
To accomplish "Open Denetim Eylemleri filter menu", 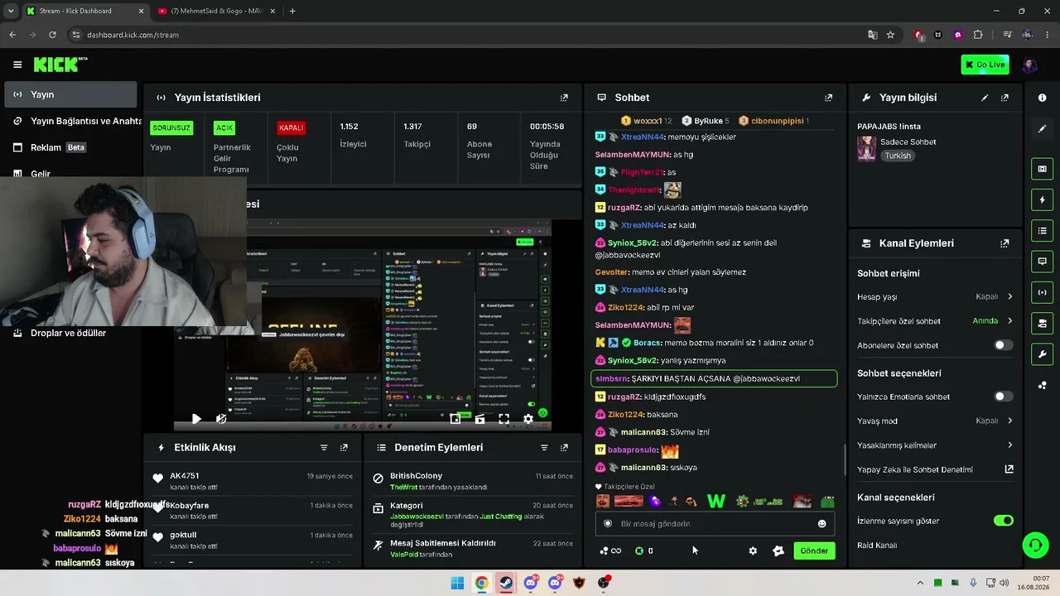I will tap(544, 448).
